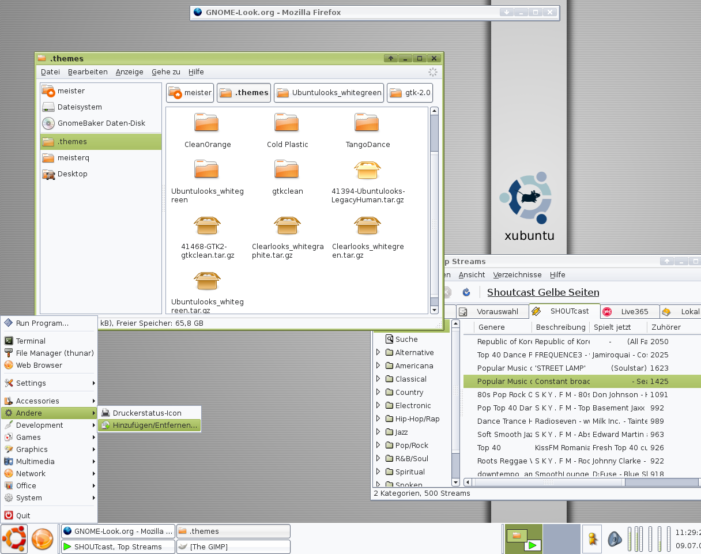Open the Hilfe menu in Thunar

click(x=196, y=72)
